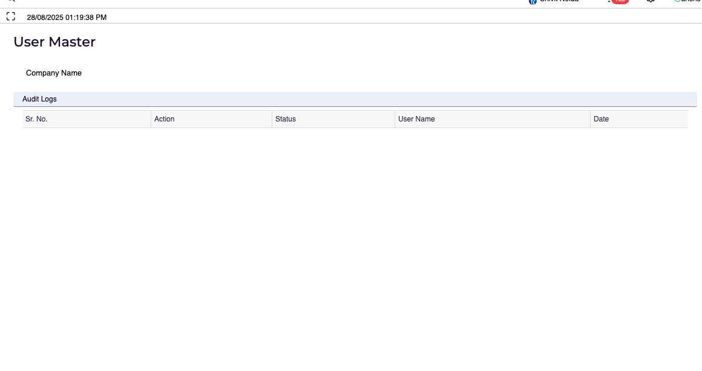Screen dimensions: 702x371
Task: Click divider between Action and Status columns
Action: (x=272, y=119)
